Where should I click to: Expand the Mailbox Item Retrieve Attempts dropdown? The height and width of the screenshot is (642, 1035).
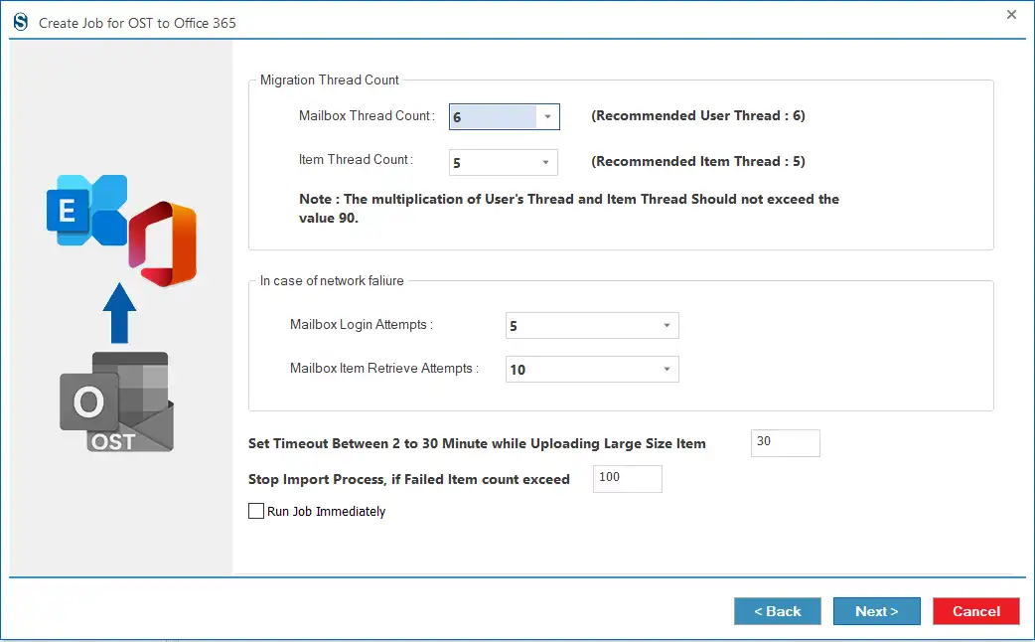[x=666, y=370]
